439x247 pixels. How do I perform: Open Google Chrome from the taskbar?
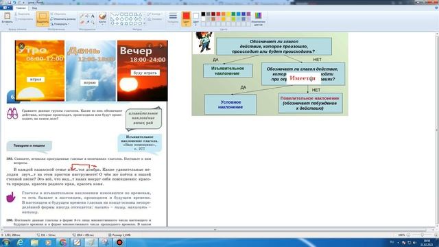point(62,242)
